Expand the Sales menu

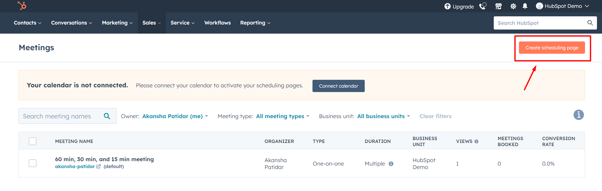[151, 23]
